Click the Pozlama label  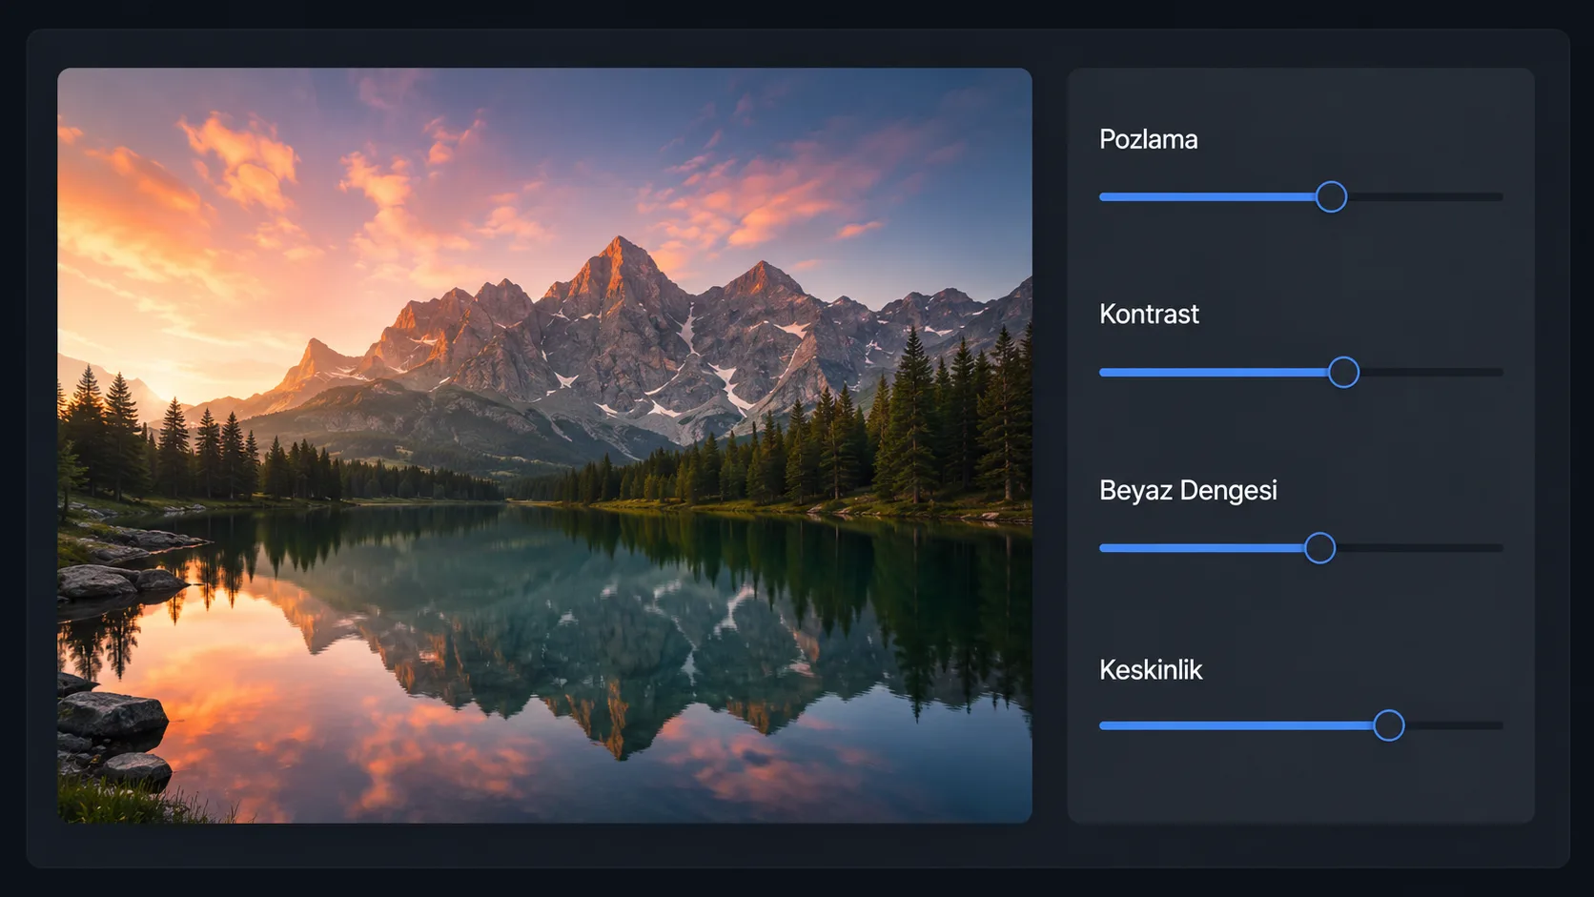coord(1148,139)
